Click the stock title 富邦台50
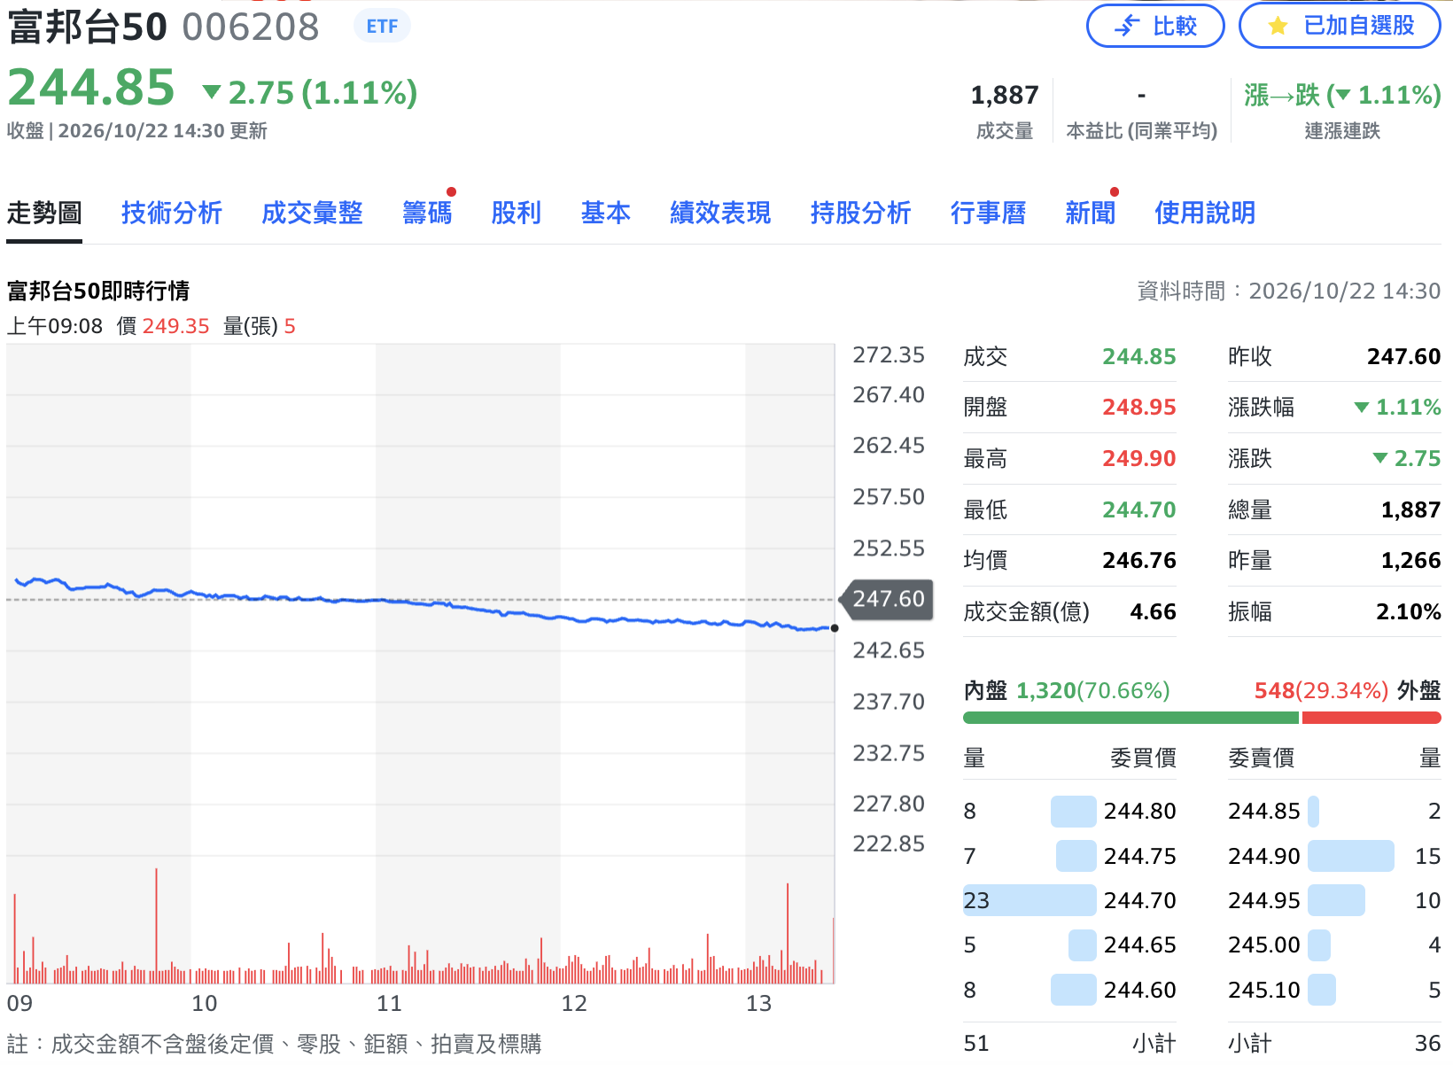Image resolution: width=1453 pixels, height=1065 pixels. pyautogui.click(x=87, y=27)
